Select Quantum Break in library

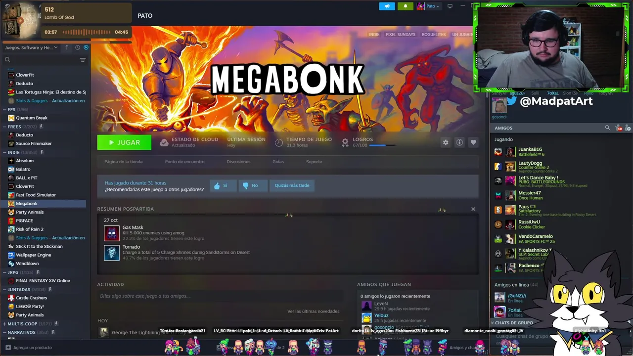pyautogui.click(x=32, y=118)
